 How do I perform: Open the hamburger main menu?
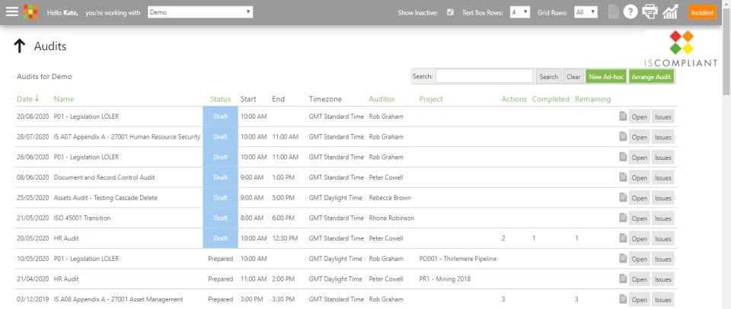11,11
